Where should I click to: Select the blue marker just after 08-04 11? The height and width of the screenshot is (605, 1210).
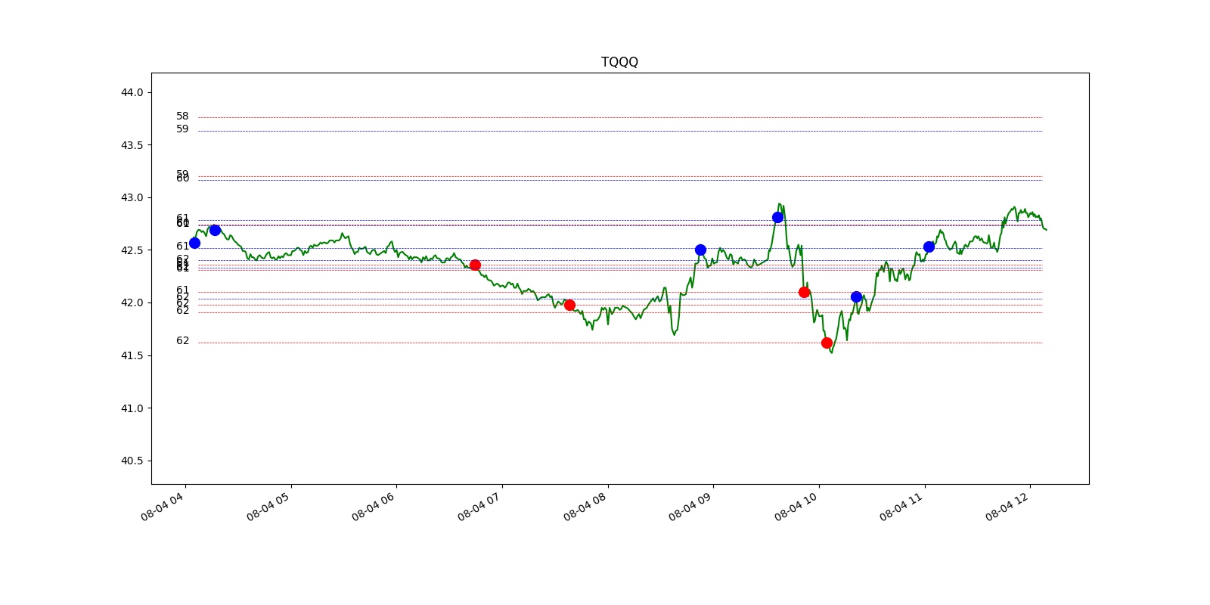click(x=929, y=247)
